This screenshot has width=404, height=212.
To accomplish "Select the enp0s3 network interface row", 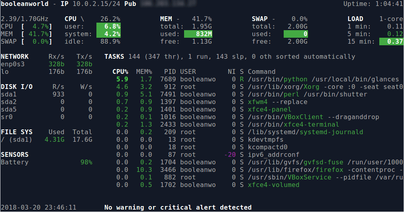I will [46, 64].
